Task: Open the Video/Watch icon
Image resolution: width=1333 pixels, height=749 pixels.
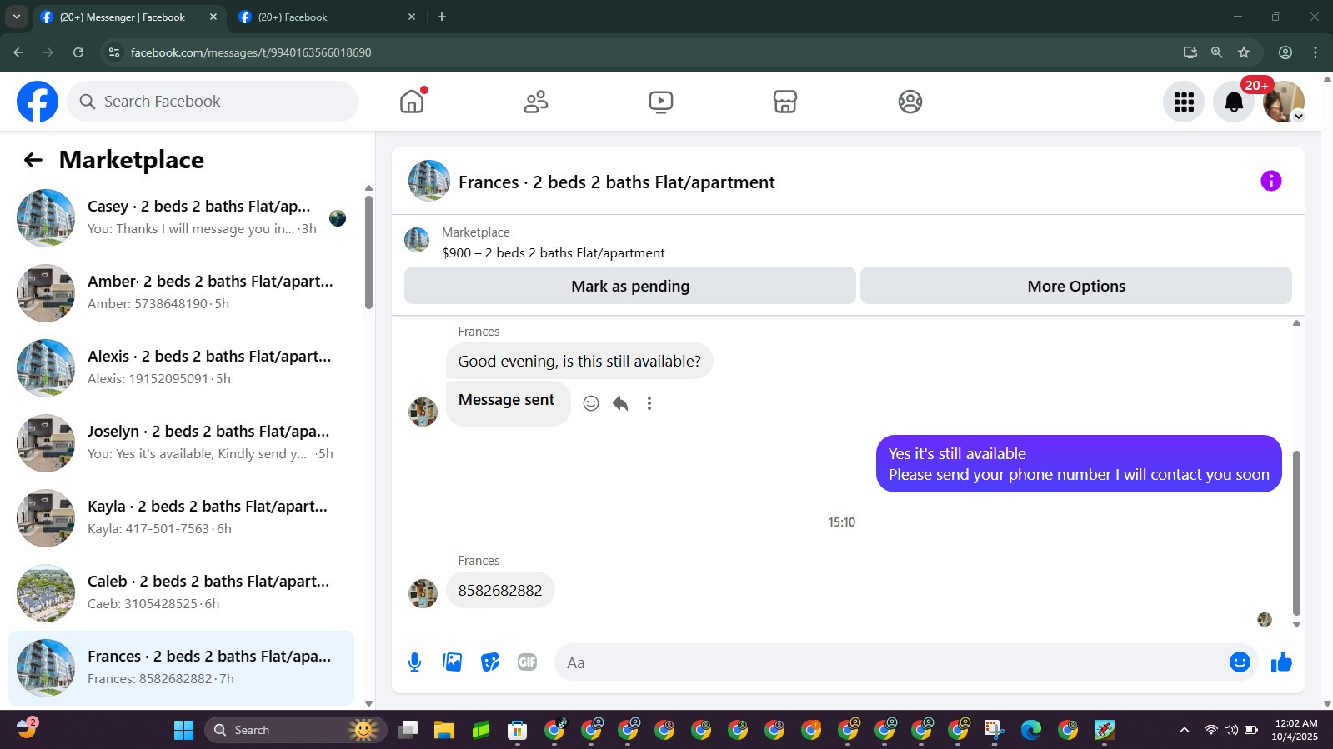Action: pos(661,102)
